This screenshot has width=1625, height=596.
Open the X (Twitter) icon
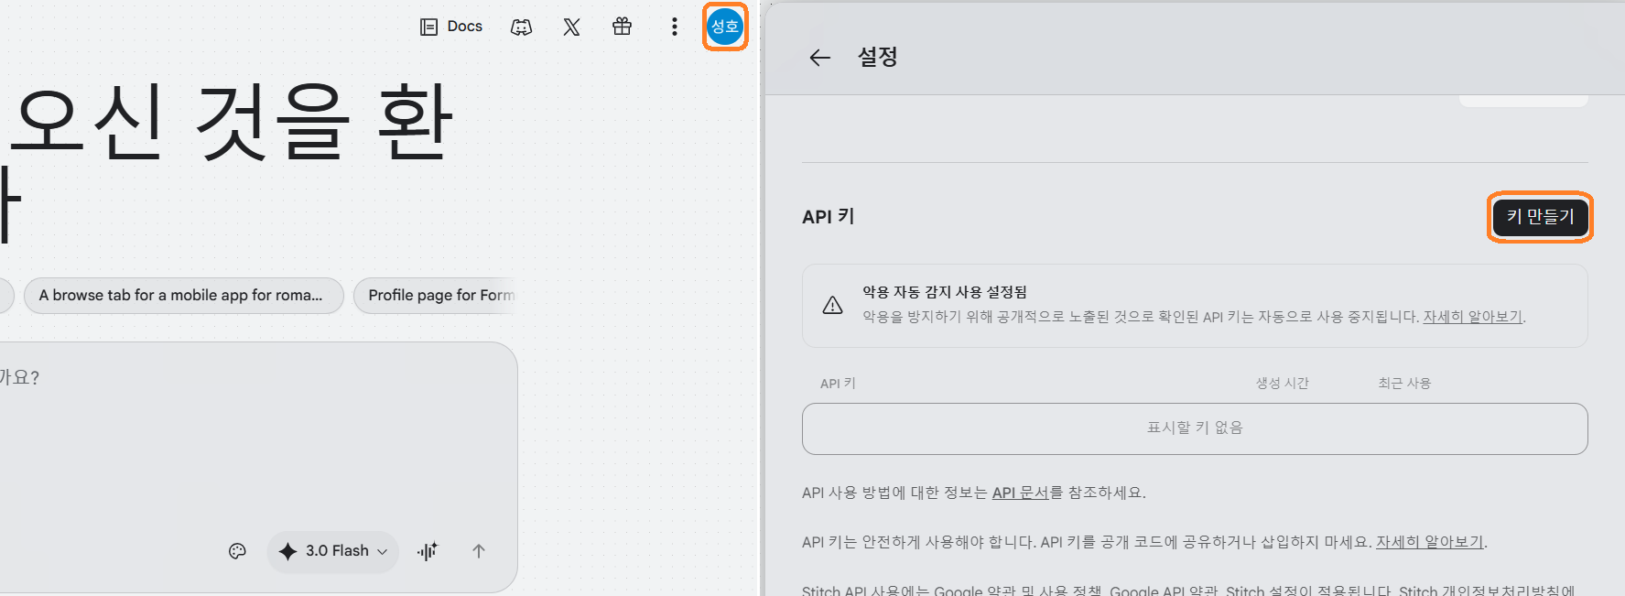(x=571, y=27)
